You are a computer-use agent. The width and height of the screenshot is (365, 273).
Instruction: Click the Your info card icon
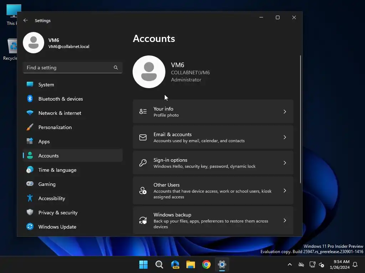pyautogui.click(x=143, y=111)
